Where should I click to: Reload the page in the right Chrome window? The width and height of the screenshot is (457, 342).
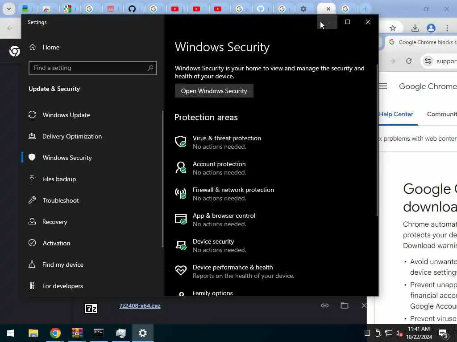coord(409,61)
